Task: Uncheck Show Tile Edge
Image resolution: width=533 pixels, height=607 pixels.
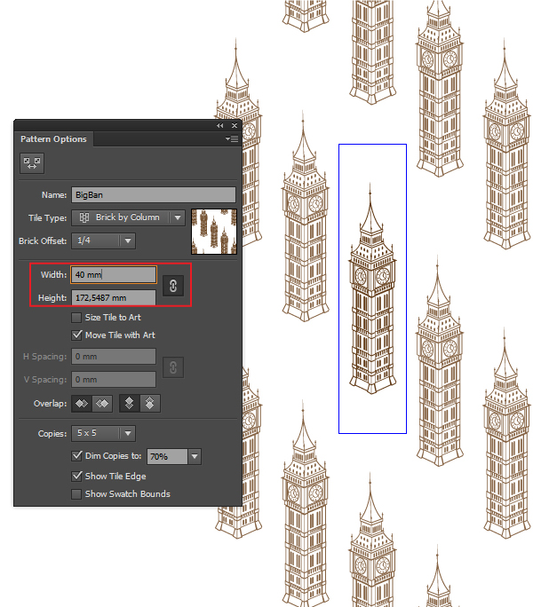Action: pyautogui.click(x=76, y=477)
